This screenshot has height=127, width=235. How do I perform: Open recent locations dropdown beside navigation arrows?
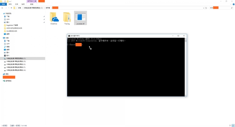click(9, 8)
